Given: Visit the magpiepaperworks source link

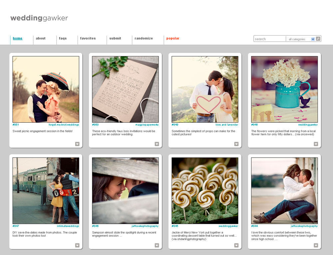Looking at the screenshot, I should [x=147, y=125].
